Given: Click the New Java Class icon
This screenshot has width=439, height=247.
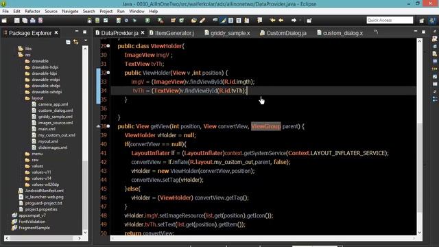Looking at the screenshot, I should (x=181, y=21).
